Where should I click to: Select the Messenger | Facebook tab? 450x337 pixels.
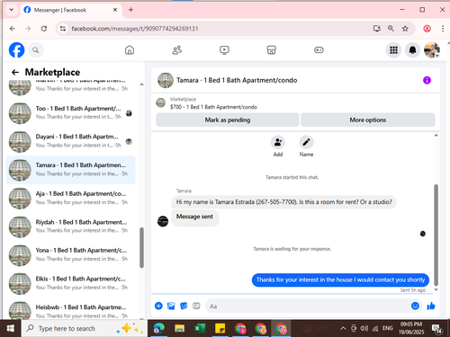click(x=70, y=10)
